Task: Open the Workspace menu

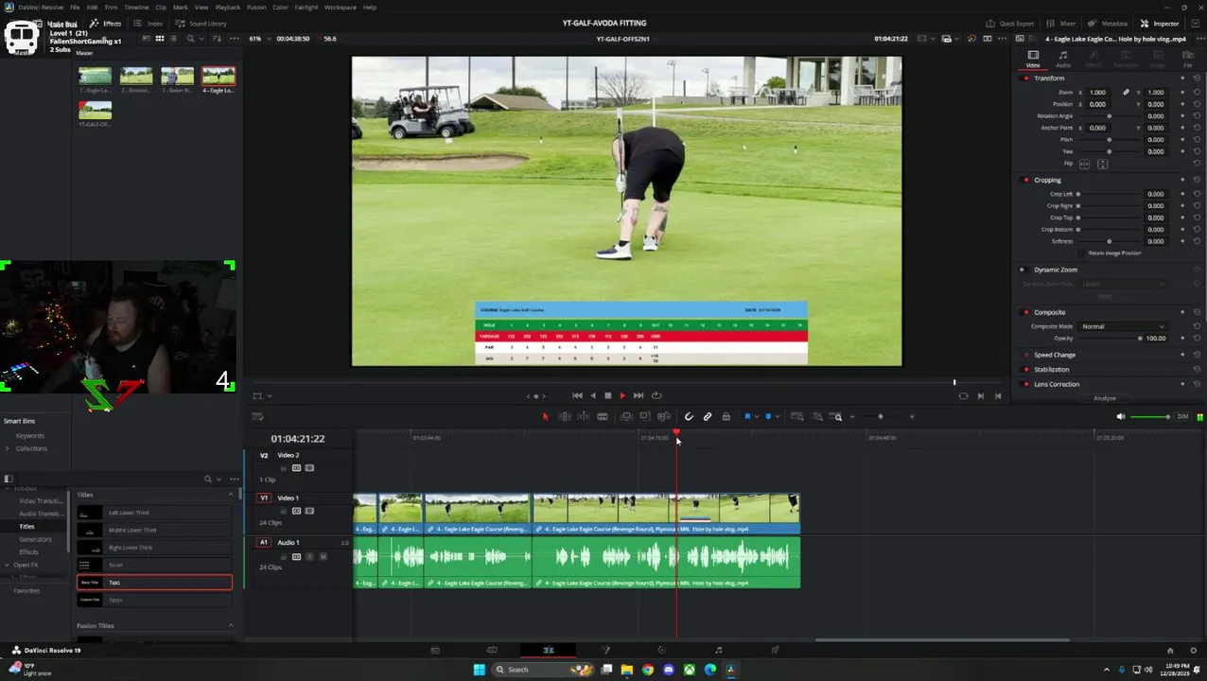Action: point(341,7)
